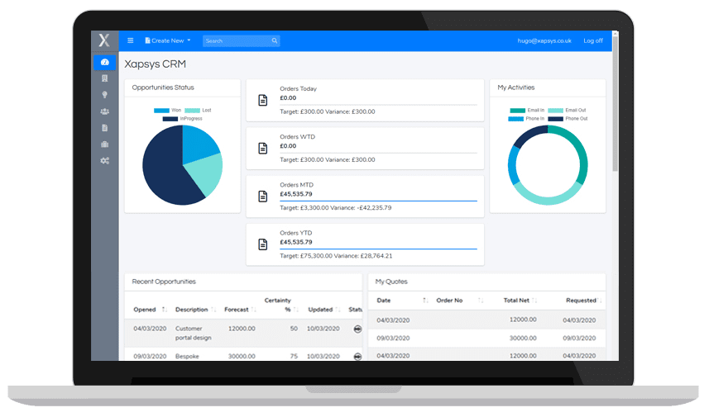Click the Recent Opportunities panel heading
This screenshot has height=417, width=709.
(164, 282)
